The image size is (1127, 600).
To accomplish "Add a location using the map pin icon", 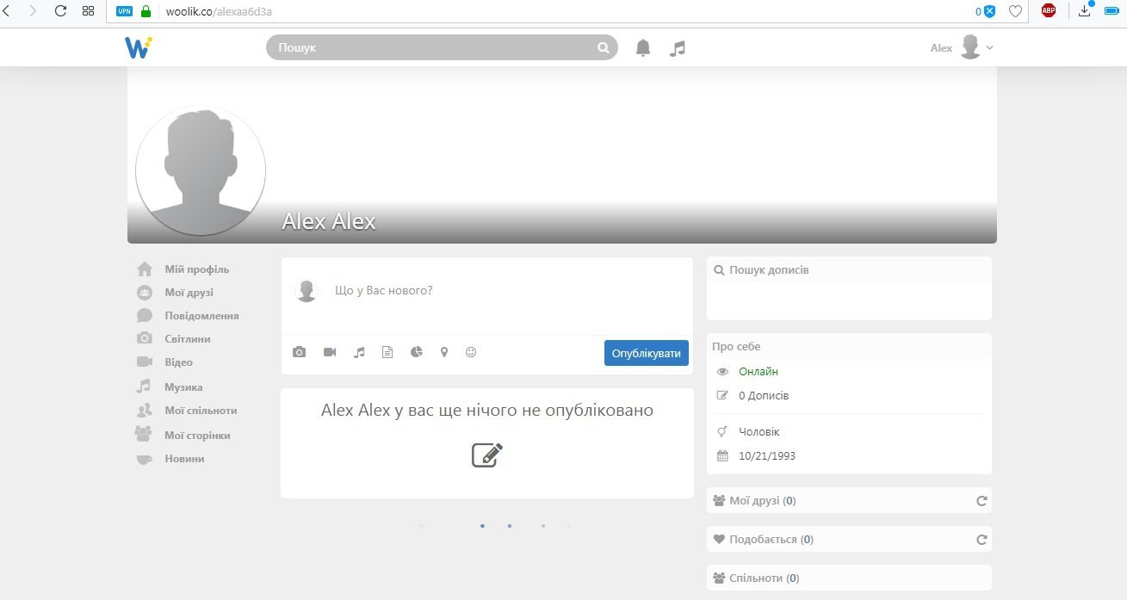I will click(444, 352).
